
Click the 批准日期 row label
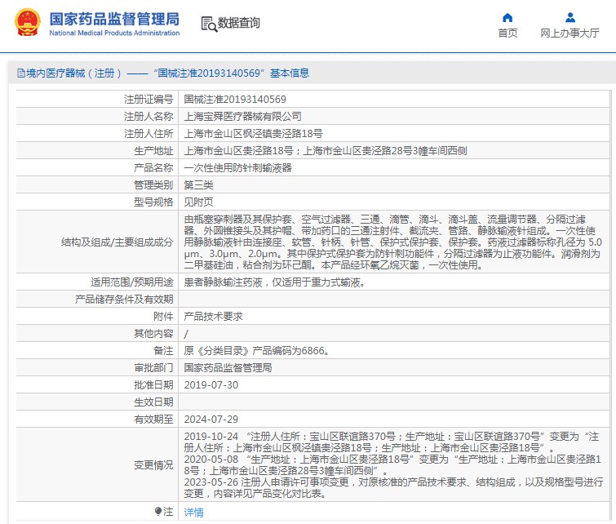pyautogui.click(x=153, y=385)
